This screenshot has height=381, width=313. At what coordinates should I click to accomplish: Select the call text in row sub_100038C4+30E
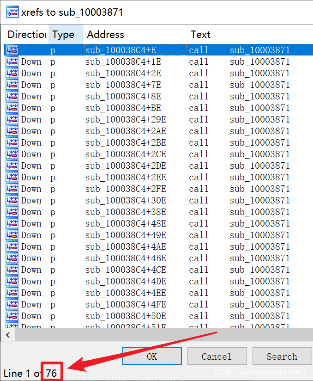pyautogui.click(x=199, y=200)
